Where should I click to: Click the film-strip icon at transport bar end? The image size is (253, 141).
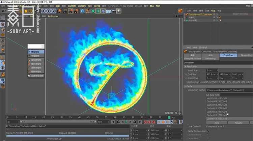(x=181, y=122)
